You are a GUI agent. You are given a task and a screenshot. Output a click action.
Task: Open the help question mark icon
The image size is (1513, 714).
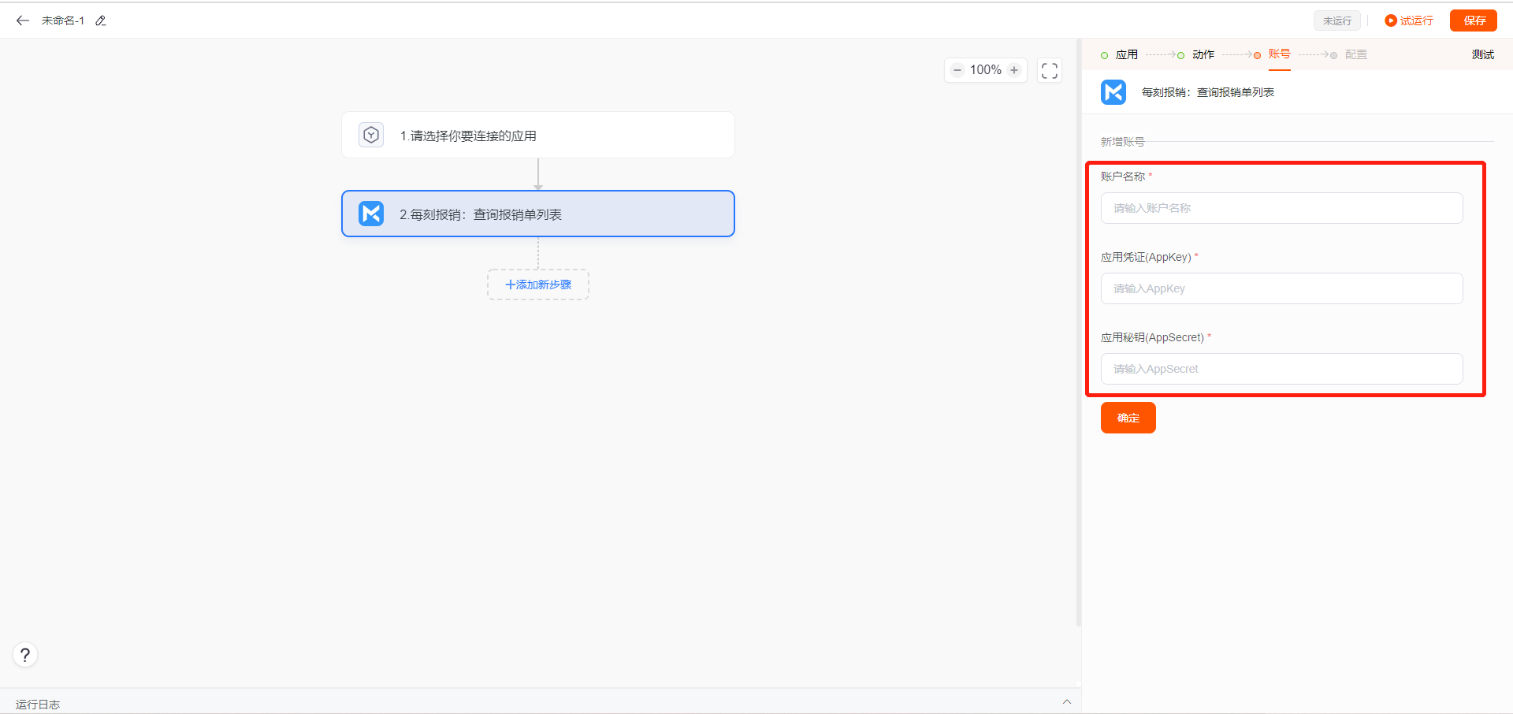tap(25, 655)
